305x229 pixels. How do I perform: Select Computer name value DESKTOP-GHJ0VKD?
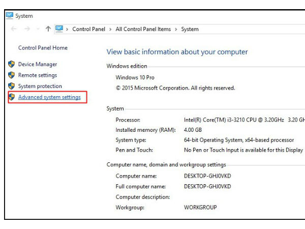(207, 176)
